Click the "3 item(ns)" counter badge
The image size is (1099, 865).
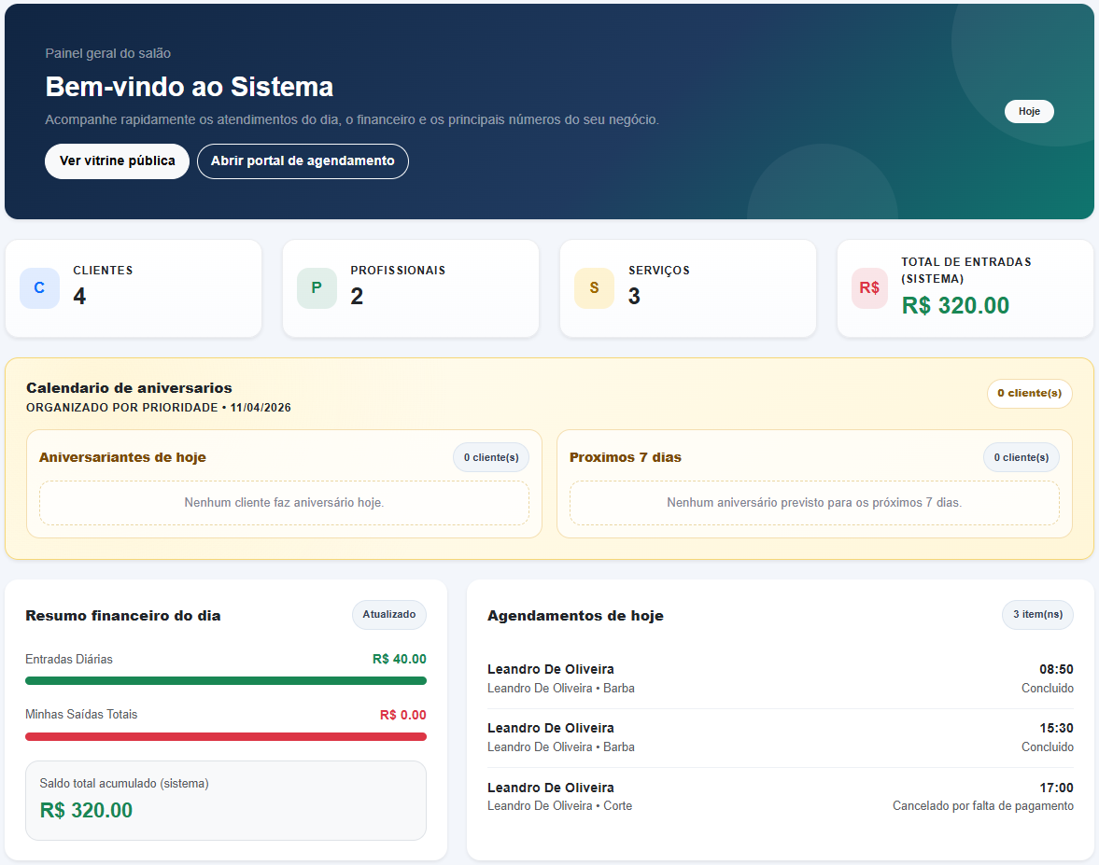[1037, 615]
